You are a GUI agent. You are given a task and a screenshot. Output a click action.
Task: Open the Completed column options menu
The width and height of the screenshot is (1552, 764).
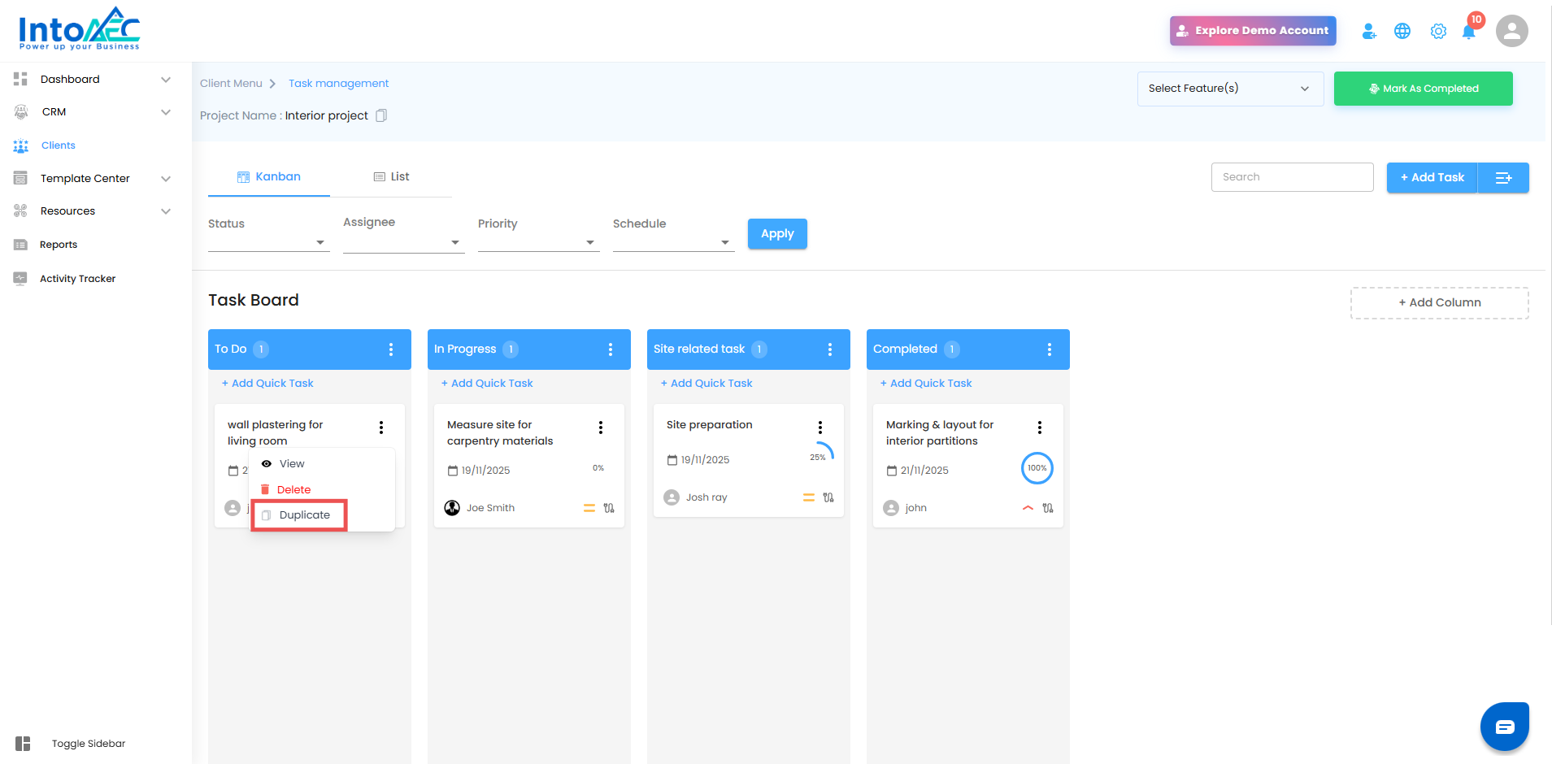click(1050, 349)
